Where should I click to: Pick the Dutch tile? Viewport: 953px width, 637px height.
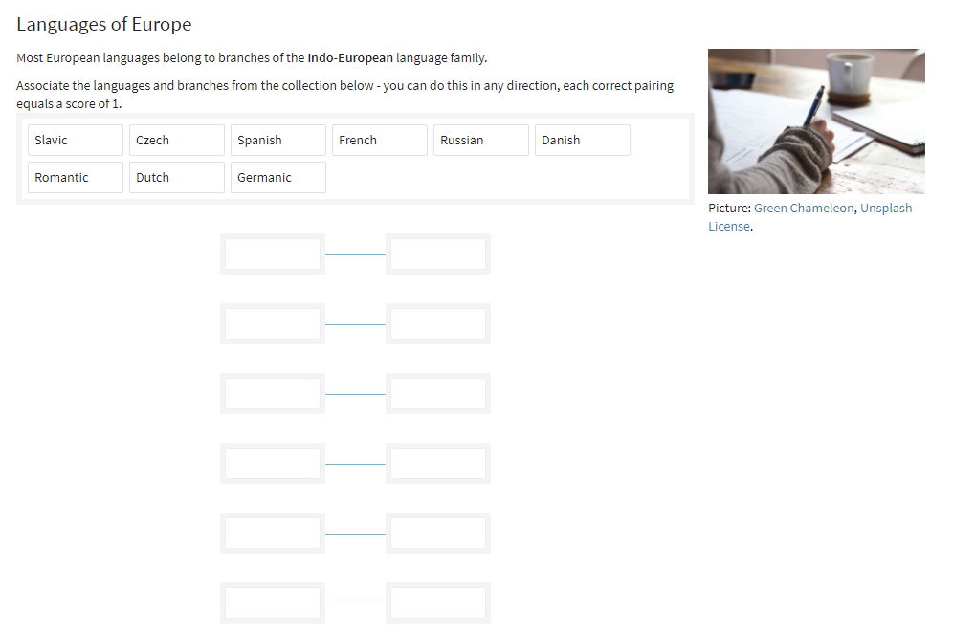click(177, 177)
